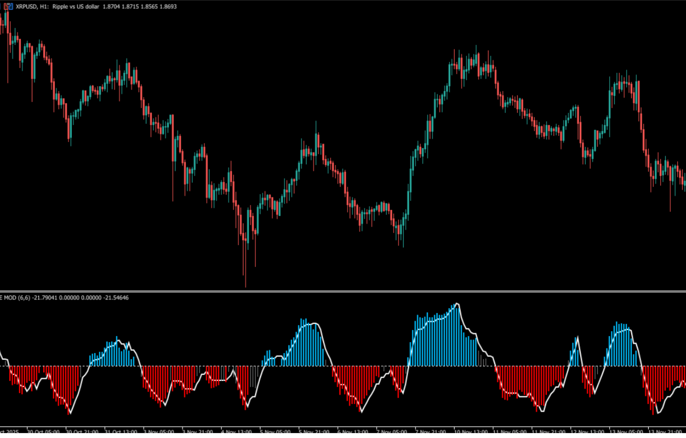The image size is (686, 438).
Task: Click the one-click trading icon beside XRPUSD
Action: coord(8,6)
